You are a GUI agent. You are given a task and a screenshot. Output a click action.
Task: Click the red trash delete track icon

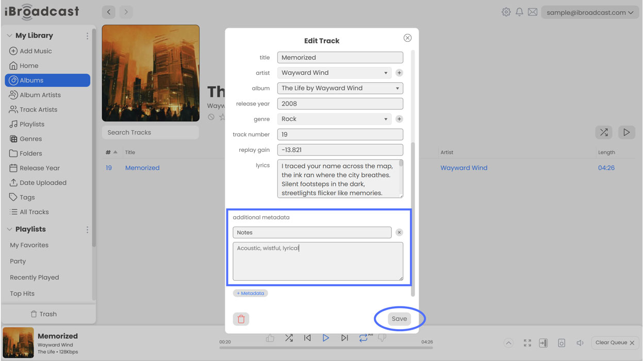[x=241, y=319]
